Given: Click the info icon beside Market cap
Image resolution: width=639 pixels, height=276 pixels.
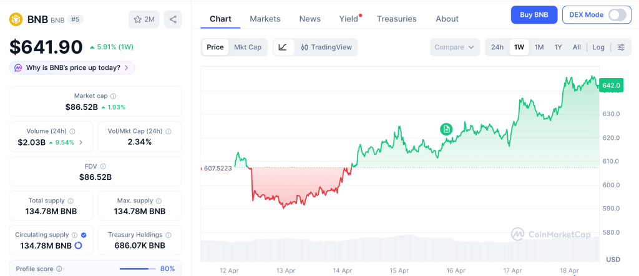Looking at the screenshot, I should point(113,96).
